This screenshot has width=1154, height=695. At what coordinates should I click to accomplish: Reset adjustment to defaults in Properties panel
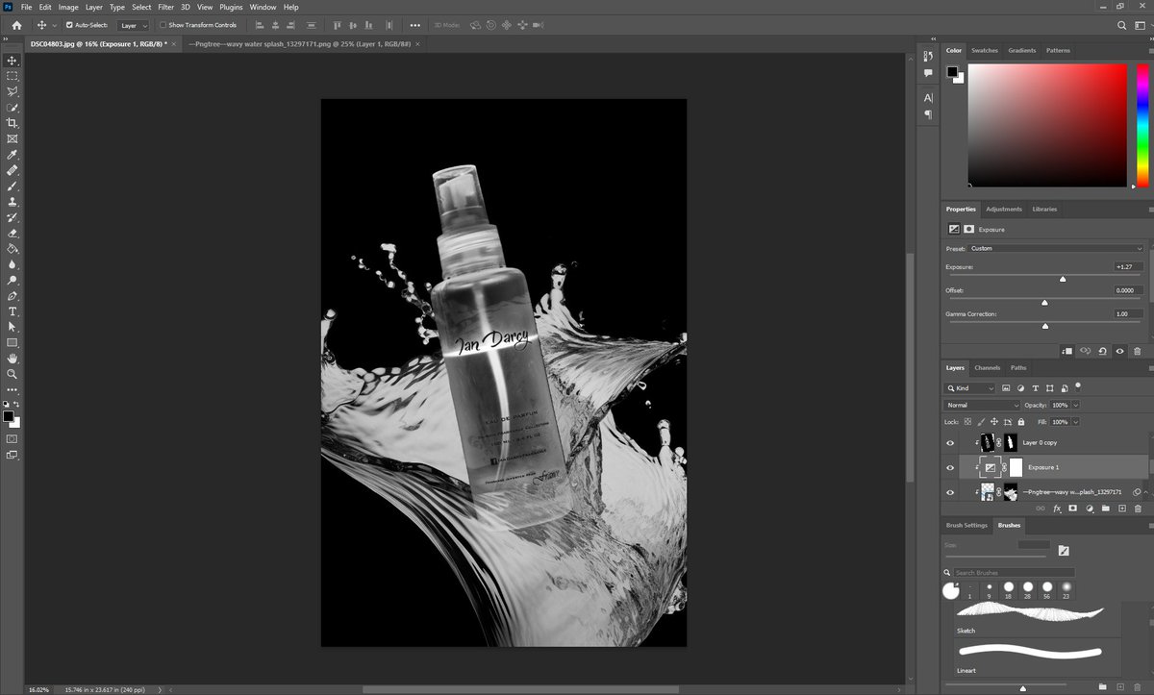click(x=1102, y=352)
